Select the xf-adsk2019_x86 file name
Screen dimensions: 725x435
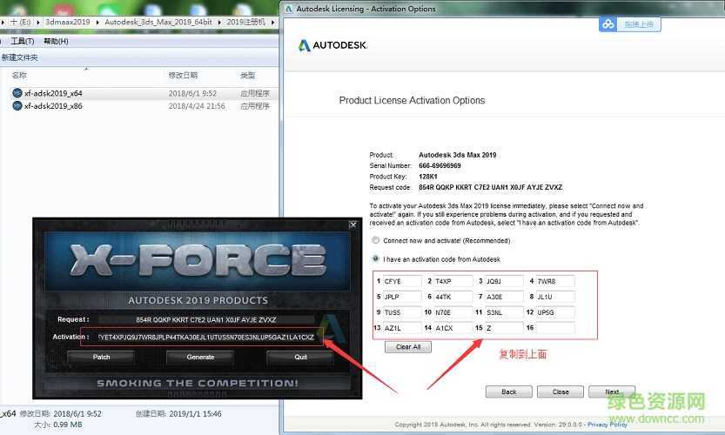pos(53,106)
